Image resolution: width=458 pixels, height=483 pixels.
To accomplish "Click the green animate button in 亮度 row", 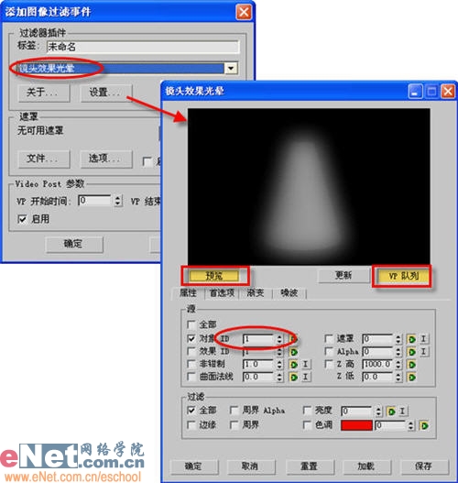I will click(x=391, y=412).
